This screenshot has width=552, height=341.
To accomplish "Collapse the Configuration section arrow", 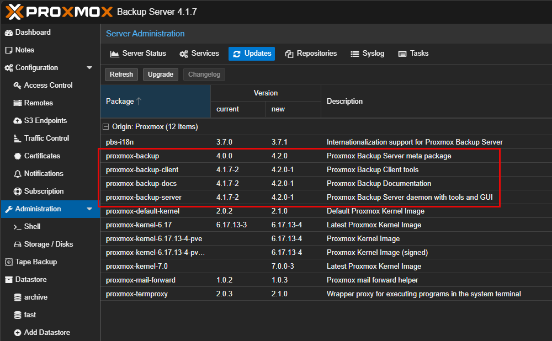I will click(x=89, y=68).
